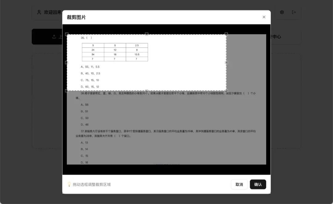Select the bottom-left crop handle
The width and height of the screenshot is (333, 204).
click(67, 91)
